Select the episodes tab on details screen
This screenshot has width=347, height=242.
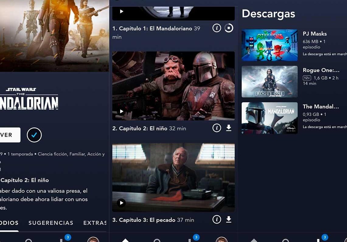tap(9, 223)
